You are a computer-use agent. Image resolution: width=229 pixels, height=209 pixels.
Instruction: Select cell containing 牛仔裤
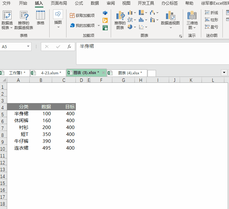coord(18,141)
